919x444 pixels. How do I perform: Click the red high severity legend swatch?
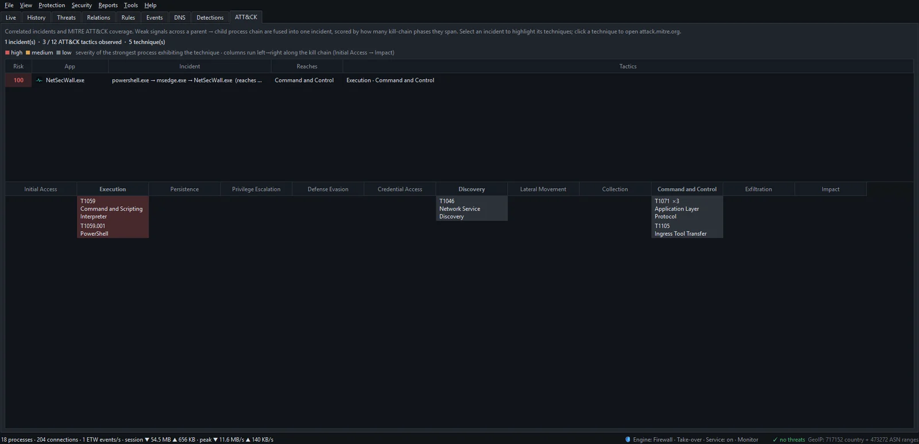[7, 53]
